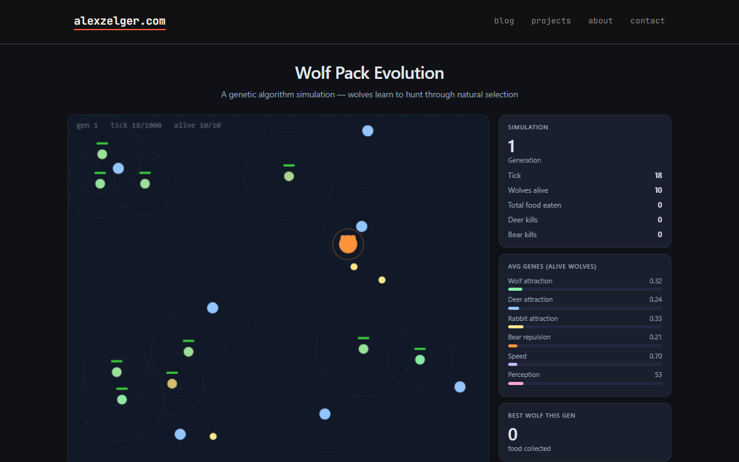Click the Rabbit attraction gene bar
Image resolution: width=739 pixels, height=462 pixels.
[585, 326]
